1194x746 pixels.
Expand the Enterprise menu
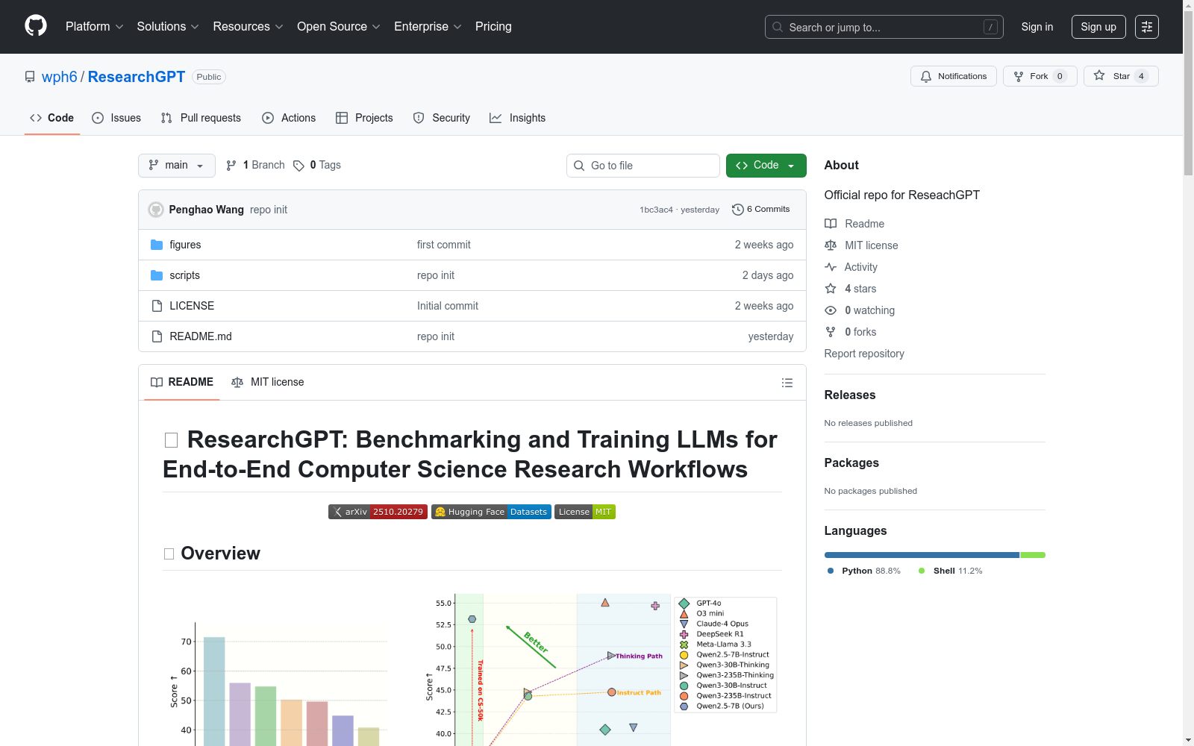(428, 27)
